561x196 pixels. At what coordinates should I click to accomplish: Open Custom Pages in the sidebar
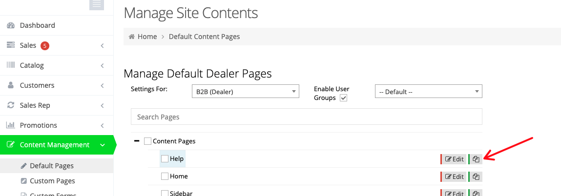52,181
